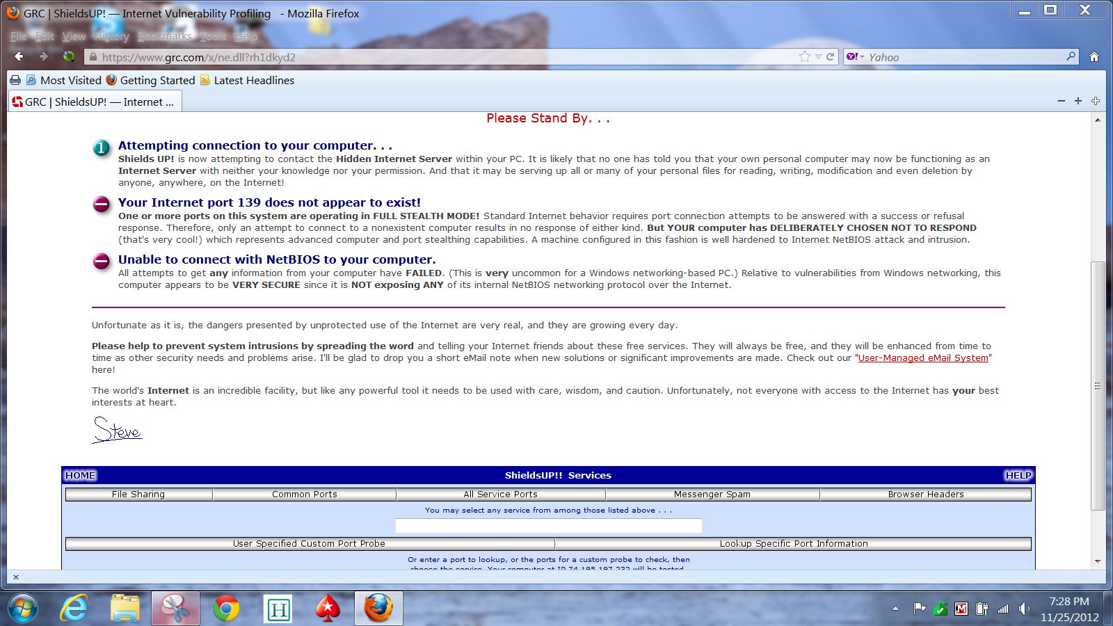The image size is (1113, 626).
Task: Click the minus icon right of the tab strip
Action: click(1062, 101)
